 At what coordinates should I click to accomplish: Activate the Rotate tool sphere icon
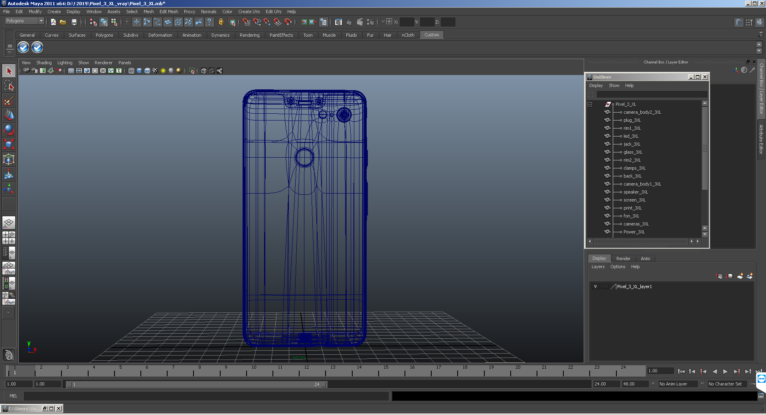(9, 130)
